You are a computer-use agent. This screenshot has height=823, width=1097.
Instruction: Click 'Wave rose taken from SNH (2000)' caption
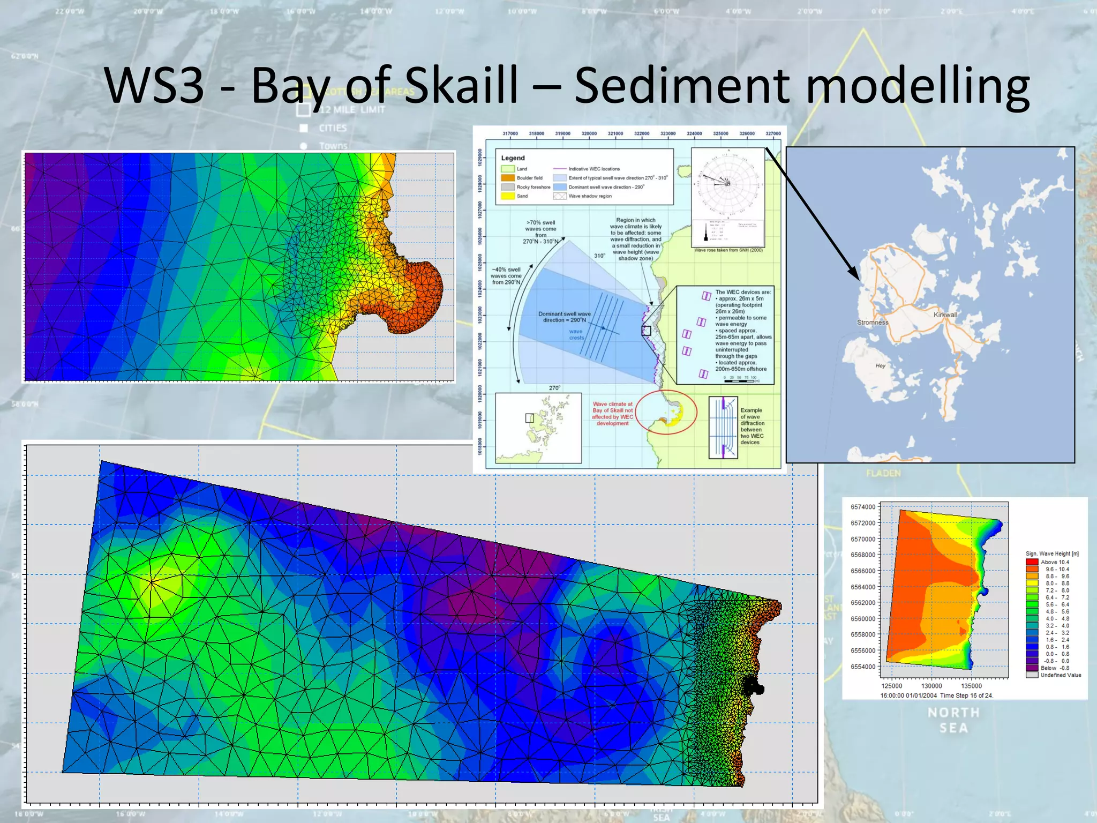click(728, 250)
